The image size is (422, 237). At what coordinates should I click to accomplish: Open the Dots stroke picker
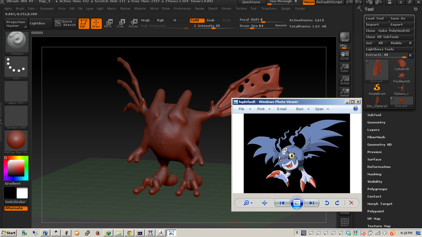pos(17,68)
